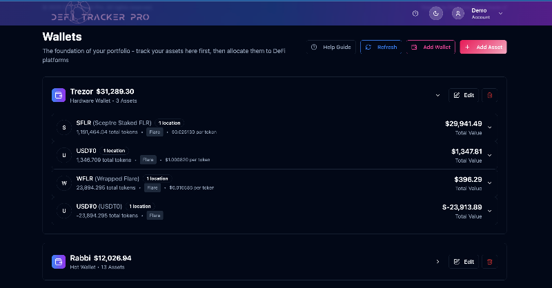552x288 pixels.
Task: Click the $396.29 total value
Action: click(468, 180)
